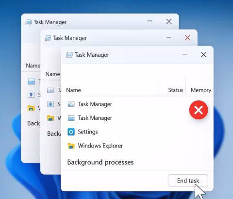Select the folder icon in the rearmost window's list
The image size is (233, 199).
[31, 108]
